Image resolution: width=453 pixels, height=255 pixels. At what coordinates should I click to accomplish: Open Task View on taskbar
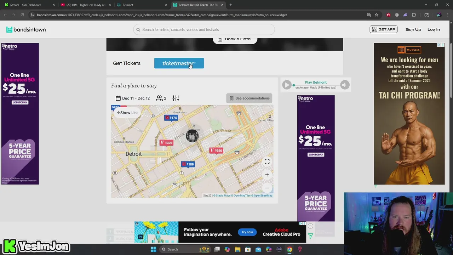tap(217, 249)
